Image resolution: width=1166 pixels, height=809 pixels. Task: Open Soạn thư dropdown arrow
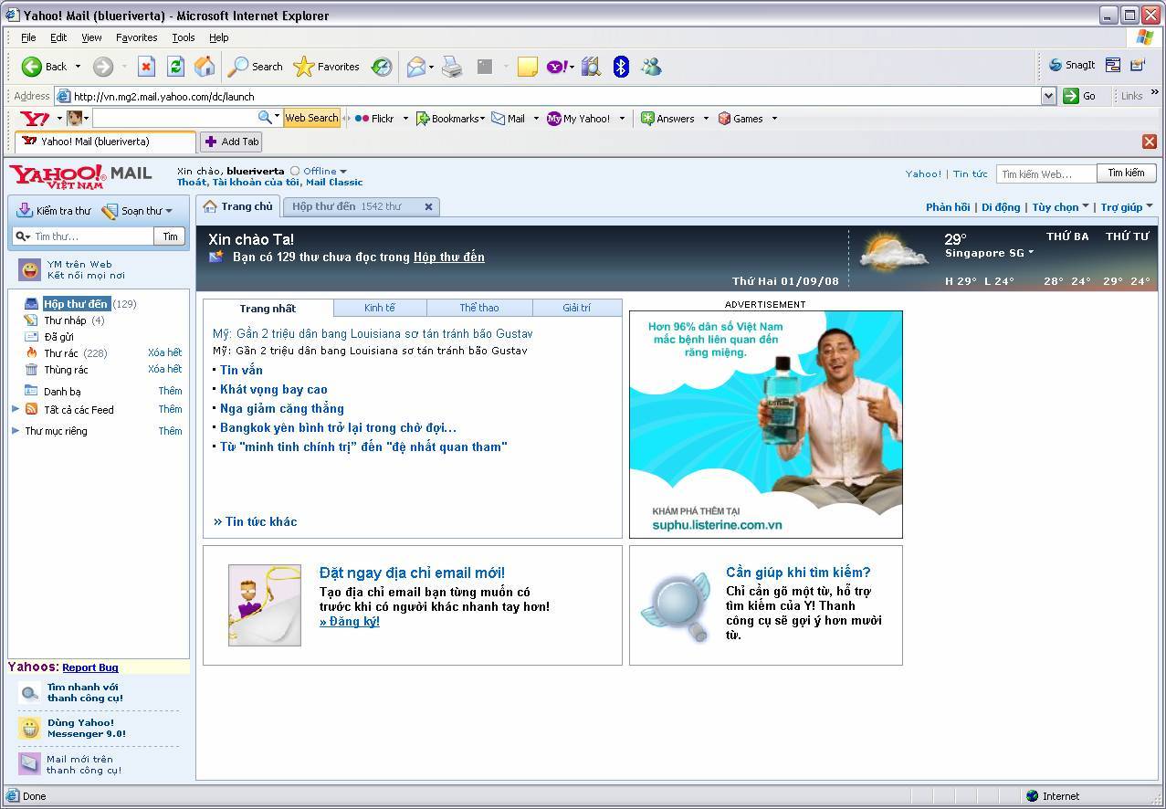pyautogui.click(x=169, y=211)
